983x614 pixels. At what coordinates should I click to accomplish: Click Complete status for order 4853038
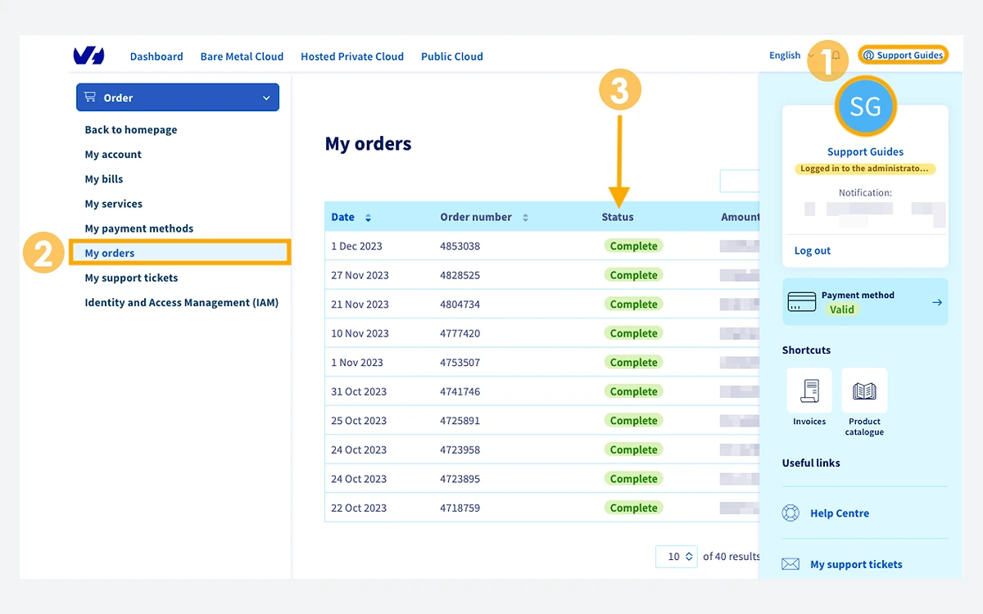coord(634,246)
